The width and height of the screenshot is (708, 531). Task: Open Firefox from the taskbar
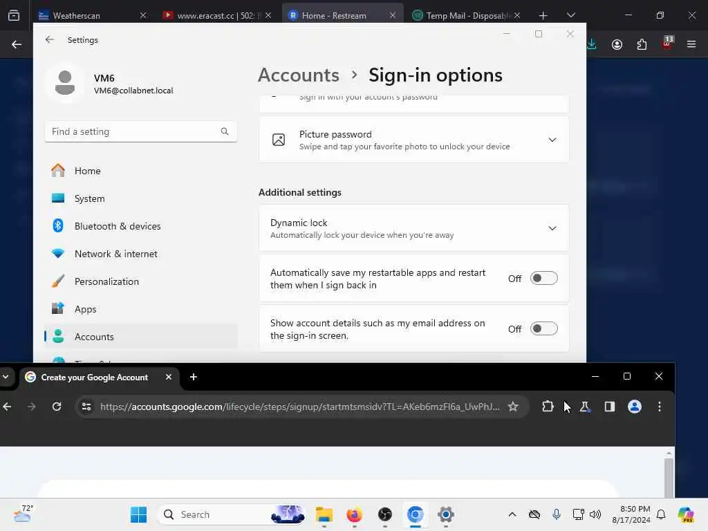[x=355, y=514]
